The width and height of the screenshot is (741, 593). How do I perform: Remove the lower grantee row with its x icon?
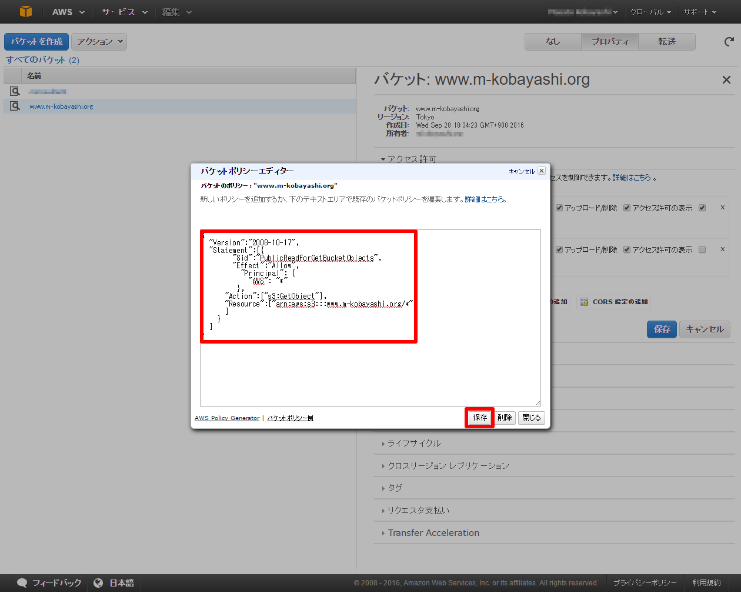722,249
